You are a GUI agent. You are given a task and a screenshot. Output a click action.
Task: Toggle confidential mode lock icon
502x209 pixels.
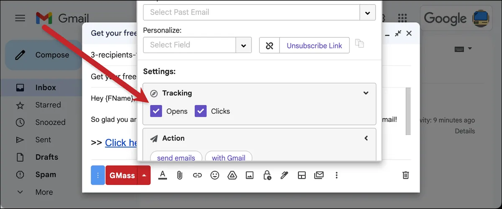(267, 176)
